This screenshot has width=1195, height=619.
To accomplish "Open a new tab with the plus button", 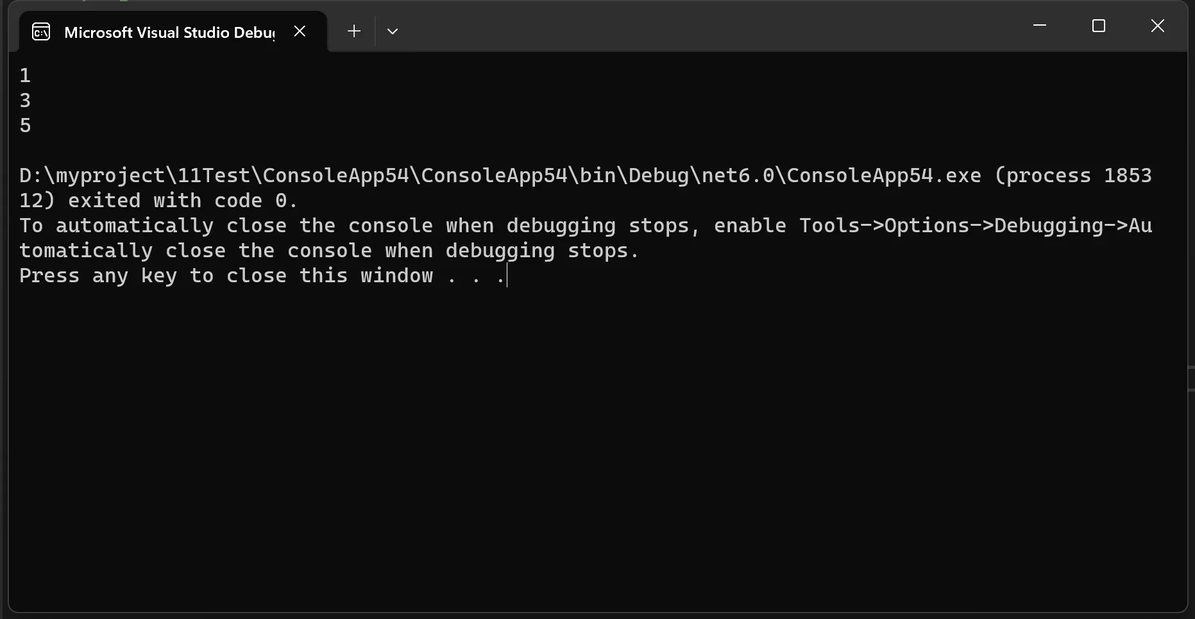I will (x=353, y=31).
